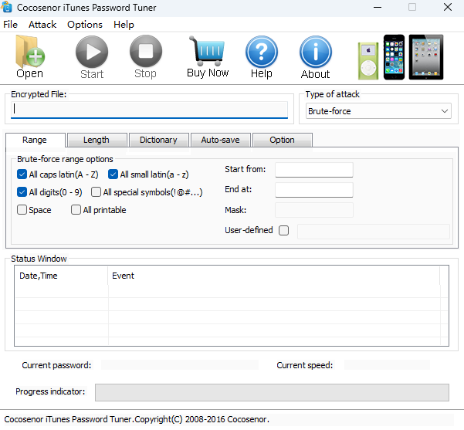Uncheck All small latin(a - z)
Viewport: 464px width, 430px height.
[113, 174]
